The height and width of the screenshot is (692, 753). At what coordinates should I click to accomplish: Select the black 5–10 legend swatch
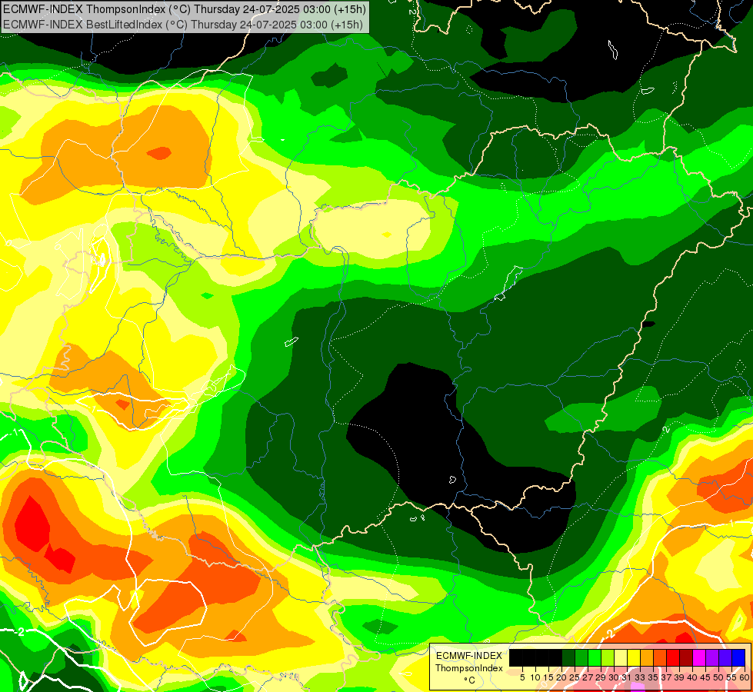[528, 657]
